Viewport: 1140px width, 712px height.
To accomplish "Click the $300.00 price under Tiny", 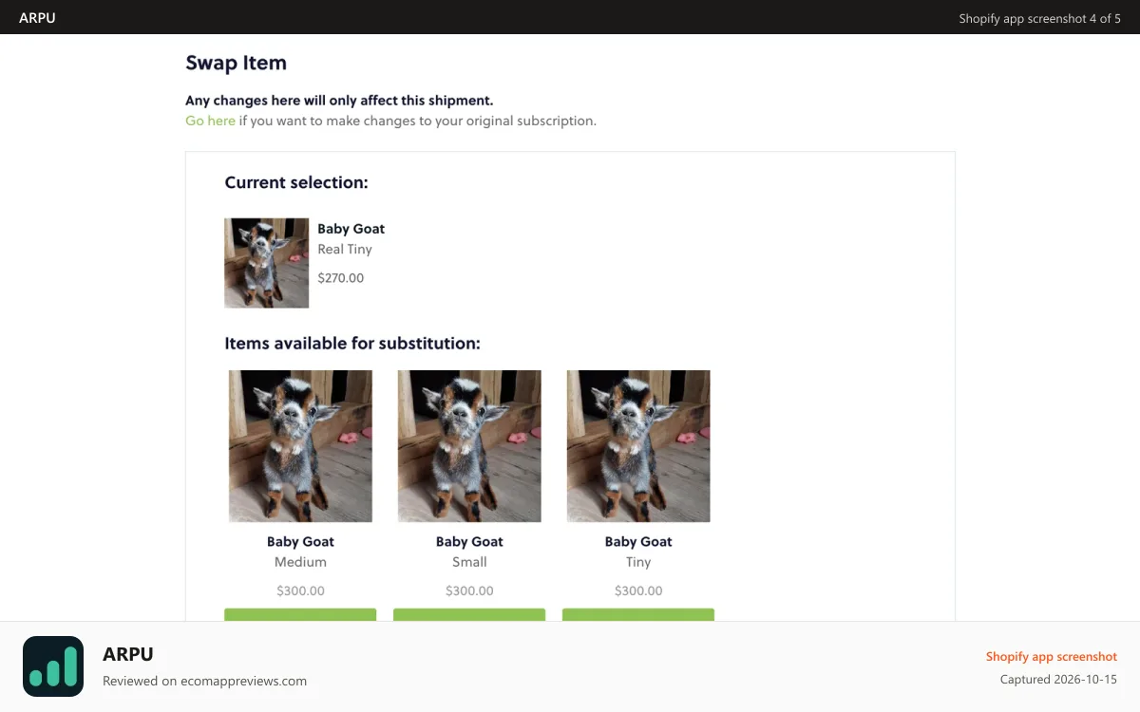I will (x=638, y=590).
